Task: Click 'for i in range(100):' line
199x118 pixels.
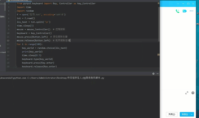Action: click(30, 44)
